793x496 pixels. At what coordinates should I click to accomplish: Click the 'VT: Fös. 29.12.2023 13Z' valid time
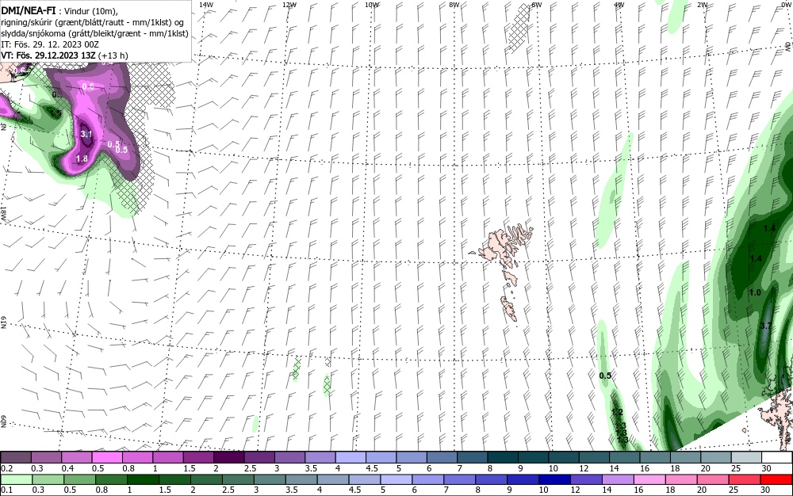48,55
